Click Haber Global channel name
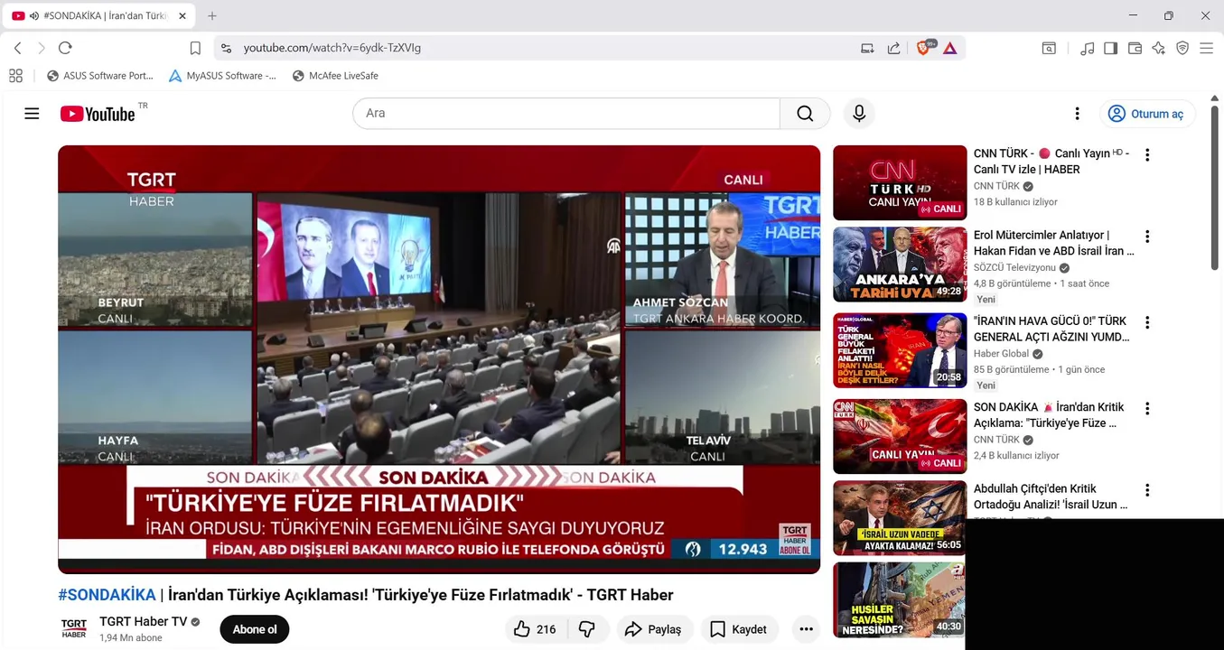 point(1001,354)
